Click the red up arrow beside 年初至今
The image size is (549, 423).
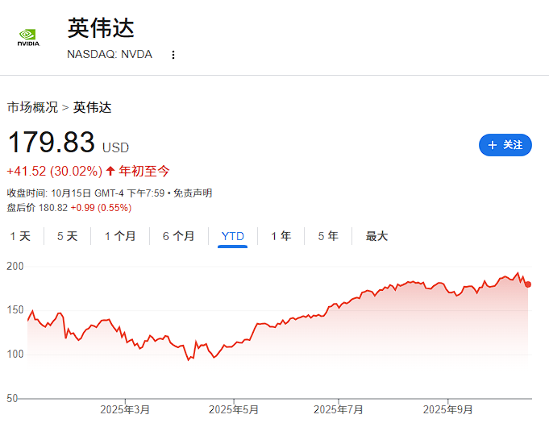click(x=110, y=171)
